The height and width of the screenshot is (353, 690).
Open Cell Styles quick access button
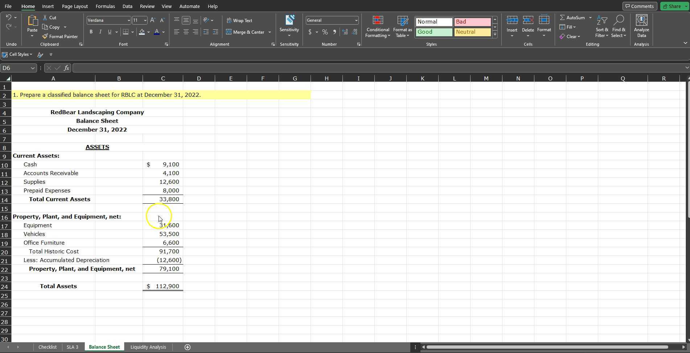pyautogui.click(x=17, y=54)
